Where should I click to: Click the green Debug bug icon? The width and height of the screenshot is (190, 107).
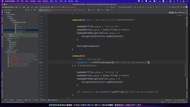[x=143, y=7]
